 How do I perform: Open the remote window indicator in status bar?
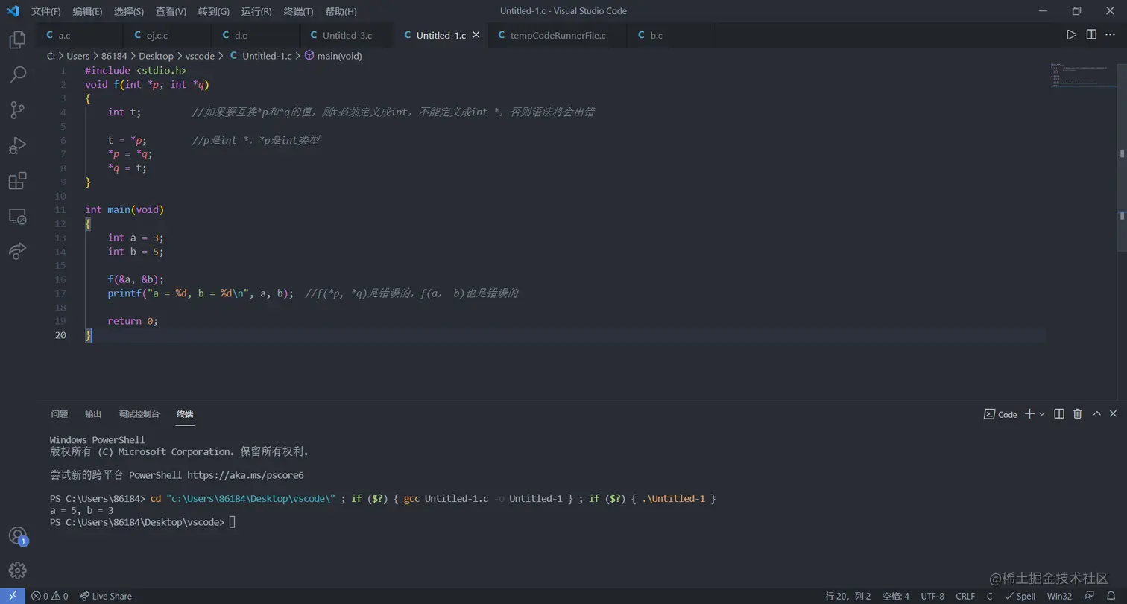12,596
